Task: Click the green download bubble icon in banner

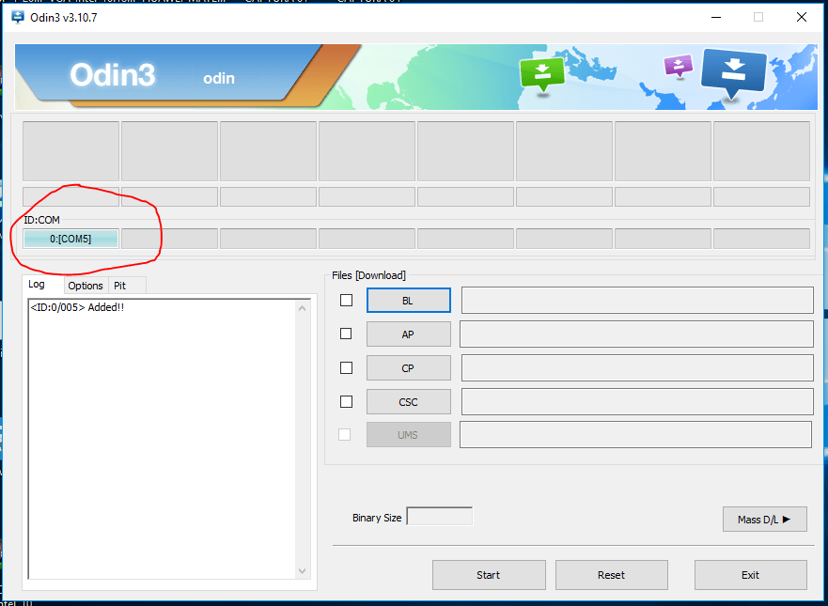Action: click(x=542, y=76)
